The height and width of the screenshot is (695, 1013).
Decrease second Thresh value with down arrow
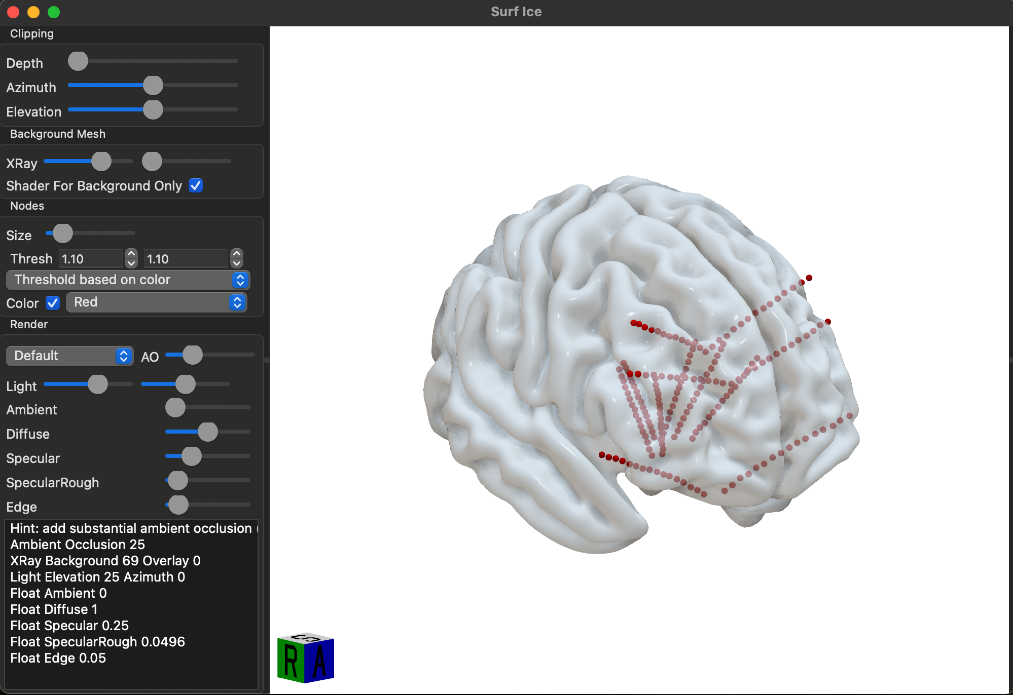[x=237, y=263]
